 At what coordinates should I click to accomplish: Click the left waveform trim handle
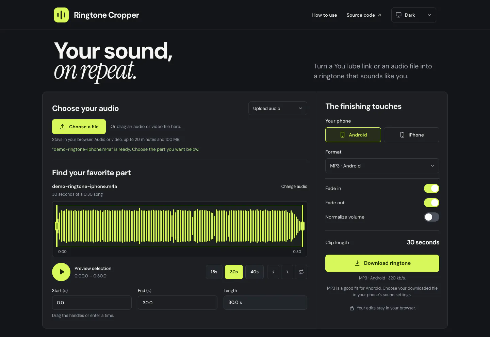(x=57, y=226)
